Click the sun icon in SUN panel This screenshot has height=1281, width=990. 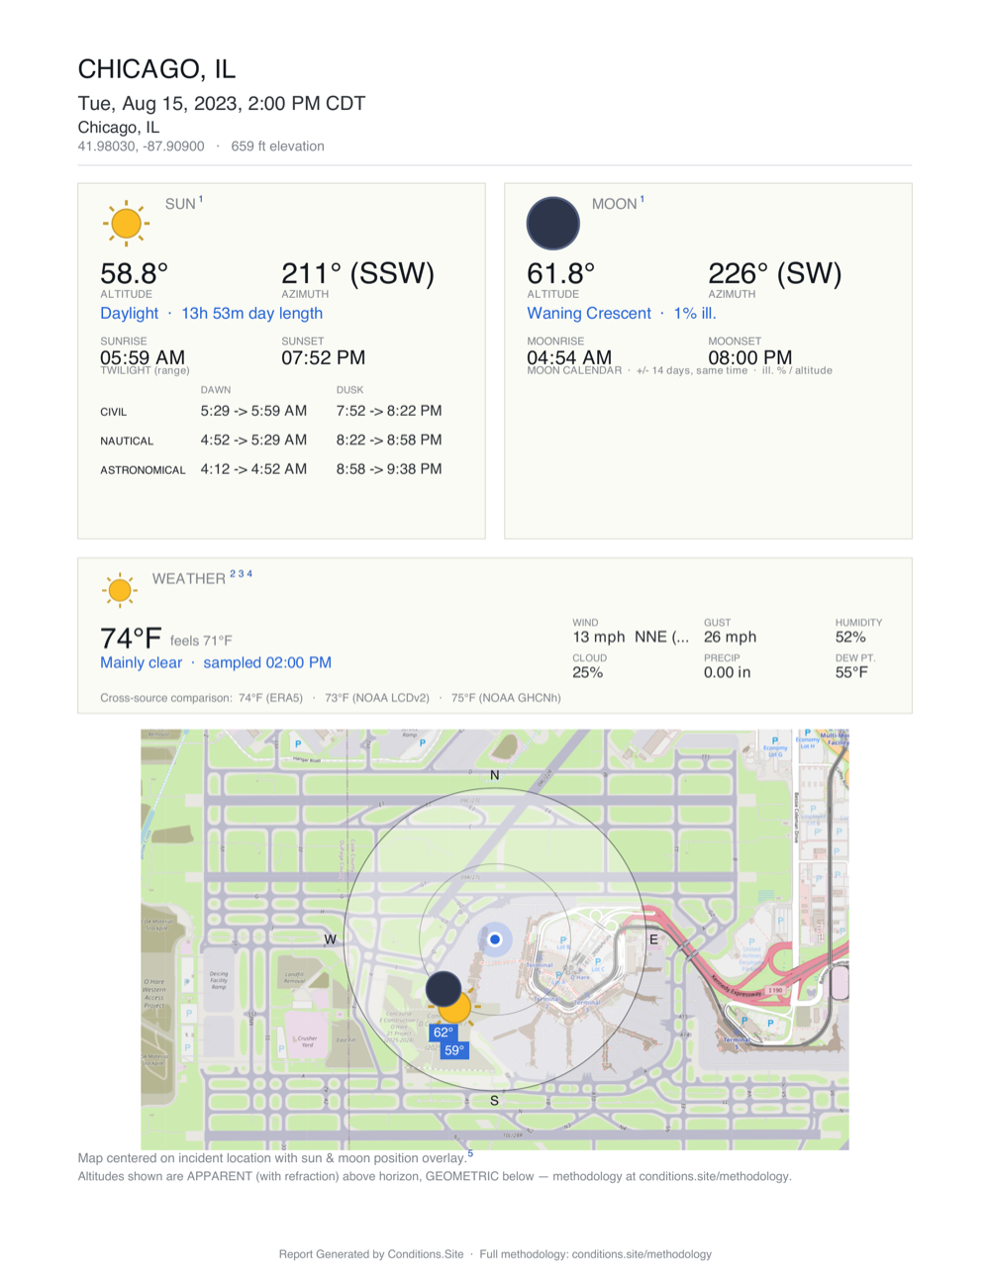tap(126, 223)
